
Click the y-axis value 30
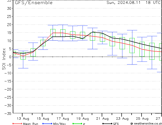point(9,8)
